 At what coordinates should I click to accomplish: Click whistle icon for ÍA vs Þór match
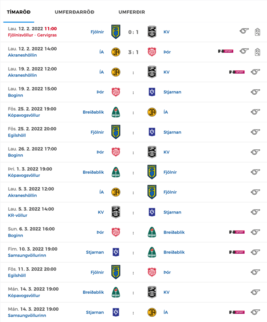click(x=244, y=51)
